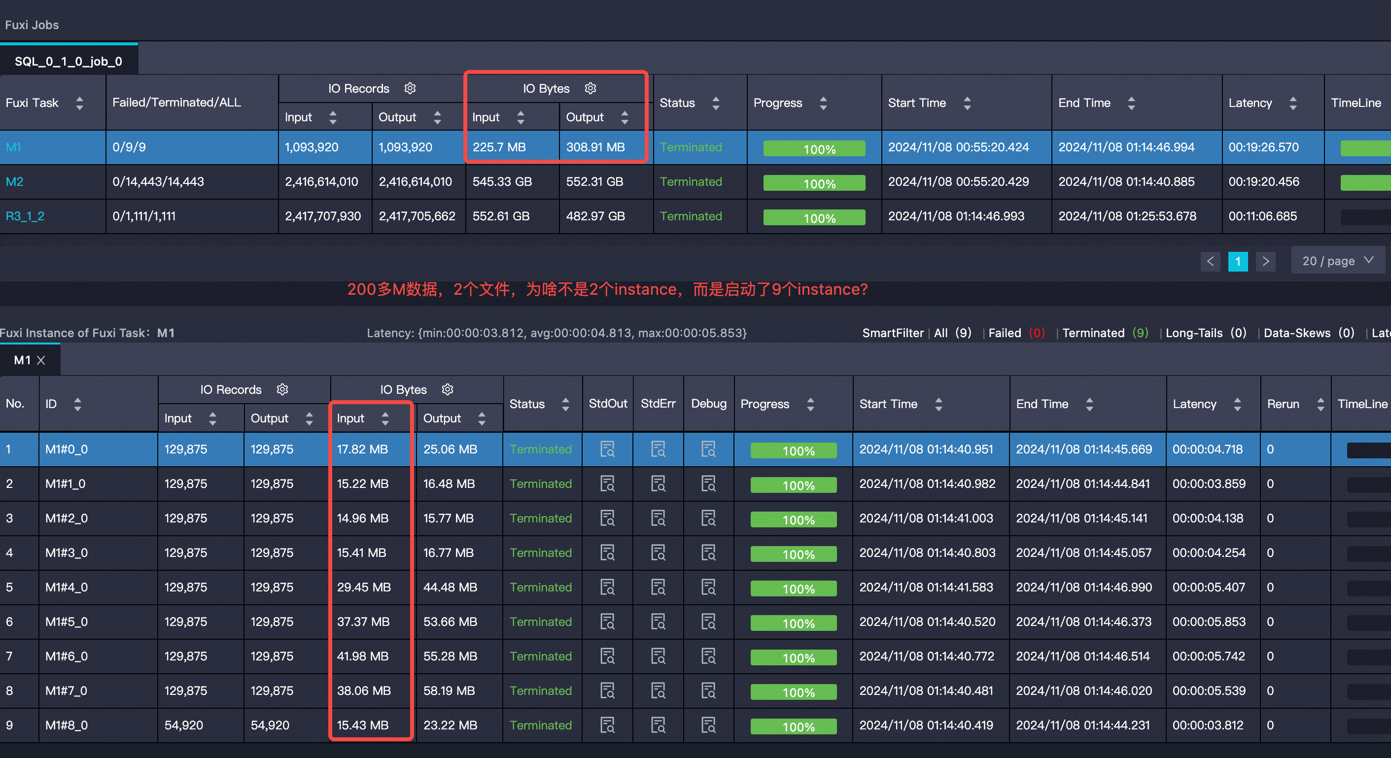Screen dimensions: 1391x758
Task: View StdErr log for M1#2_0
Action: tap(658, 518)
